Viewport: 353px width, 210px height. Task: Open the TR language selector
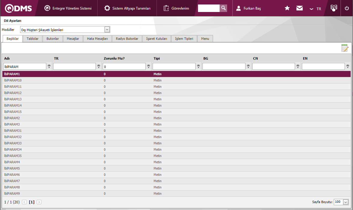click(315, 9)
